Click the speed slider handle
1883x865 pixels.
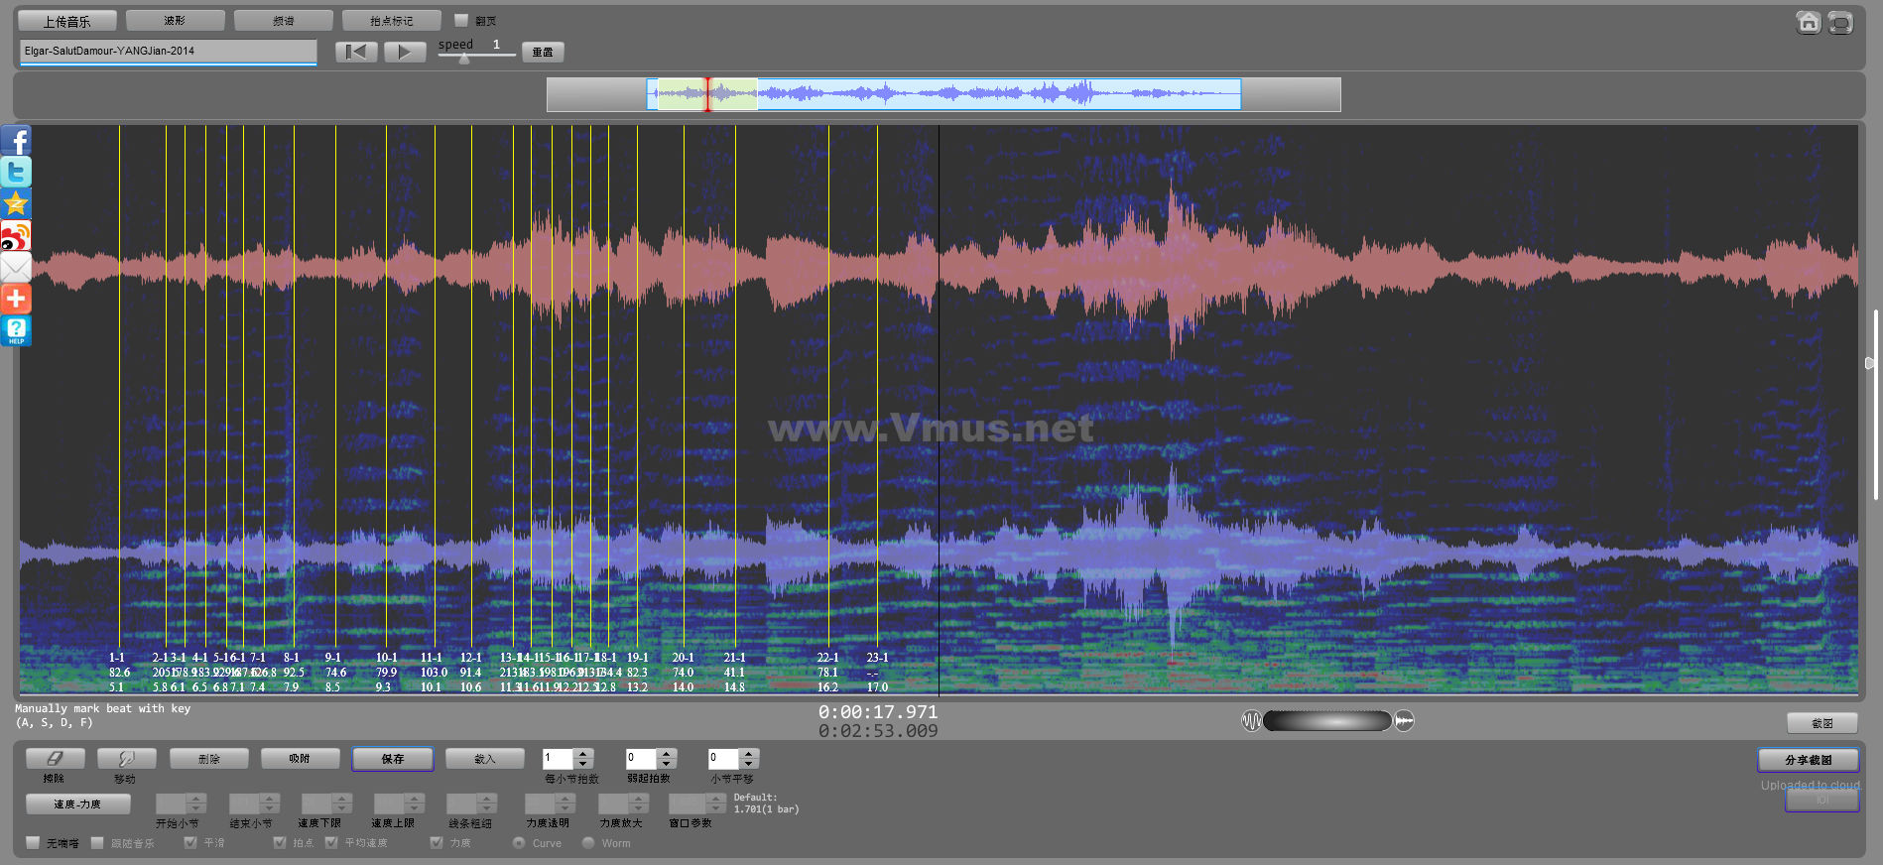[x=464, y=59]
